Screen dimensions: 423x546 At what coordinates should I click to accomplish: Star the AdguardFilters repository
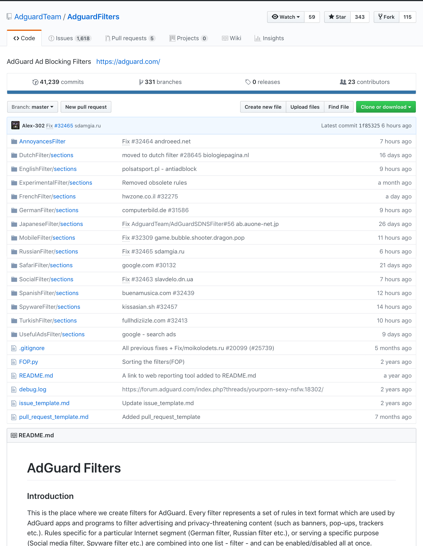pyautogui.click(x=337, y=17)
